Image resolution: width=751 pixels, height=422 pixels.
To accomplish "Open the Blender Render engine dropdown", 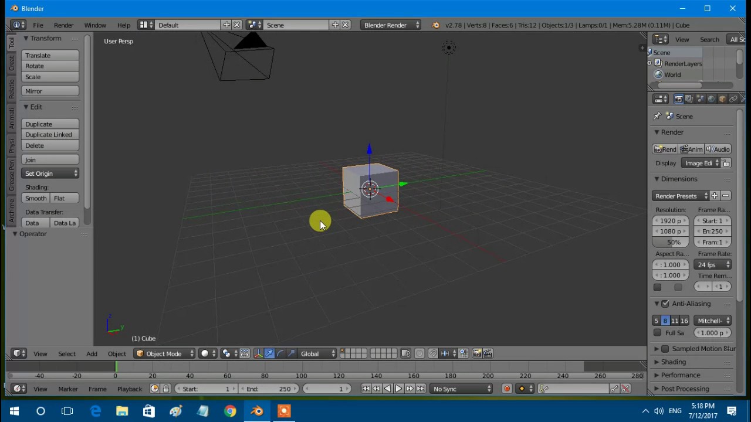I will (391, 25).
